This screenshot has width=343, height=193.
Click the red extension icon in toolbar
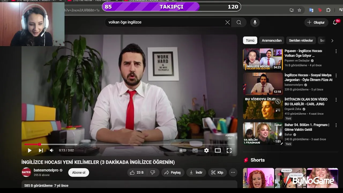pos(320,10)
